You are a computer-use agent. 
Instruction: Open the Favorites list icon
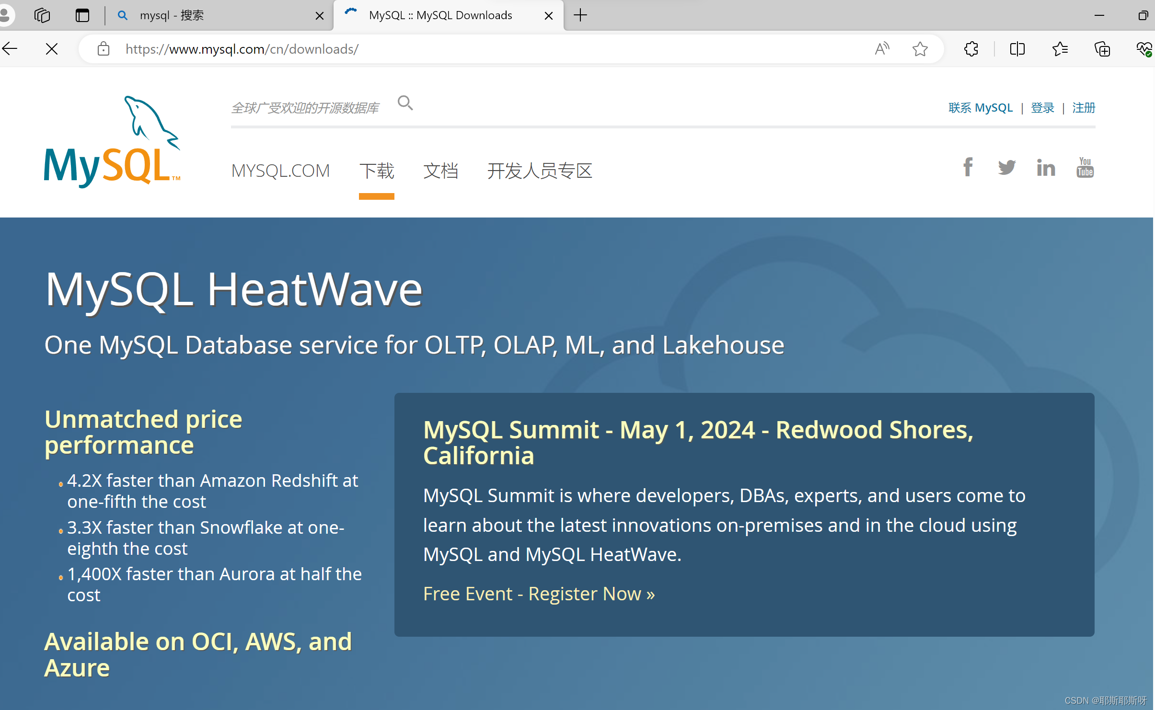click(x=1060, y=49)
